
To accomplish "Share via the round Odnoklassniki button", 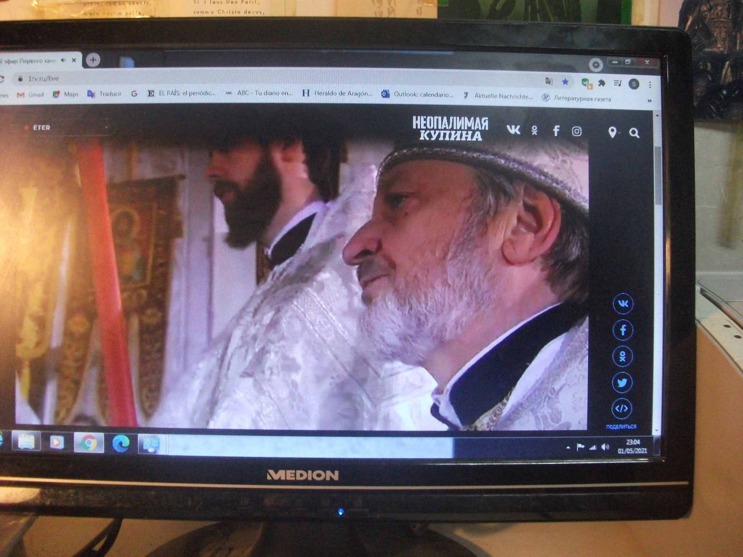I will pos(623,356).
